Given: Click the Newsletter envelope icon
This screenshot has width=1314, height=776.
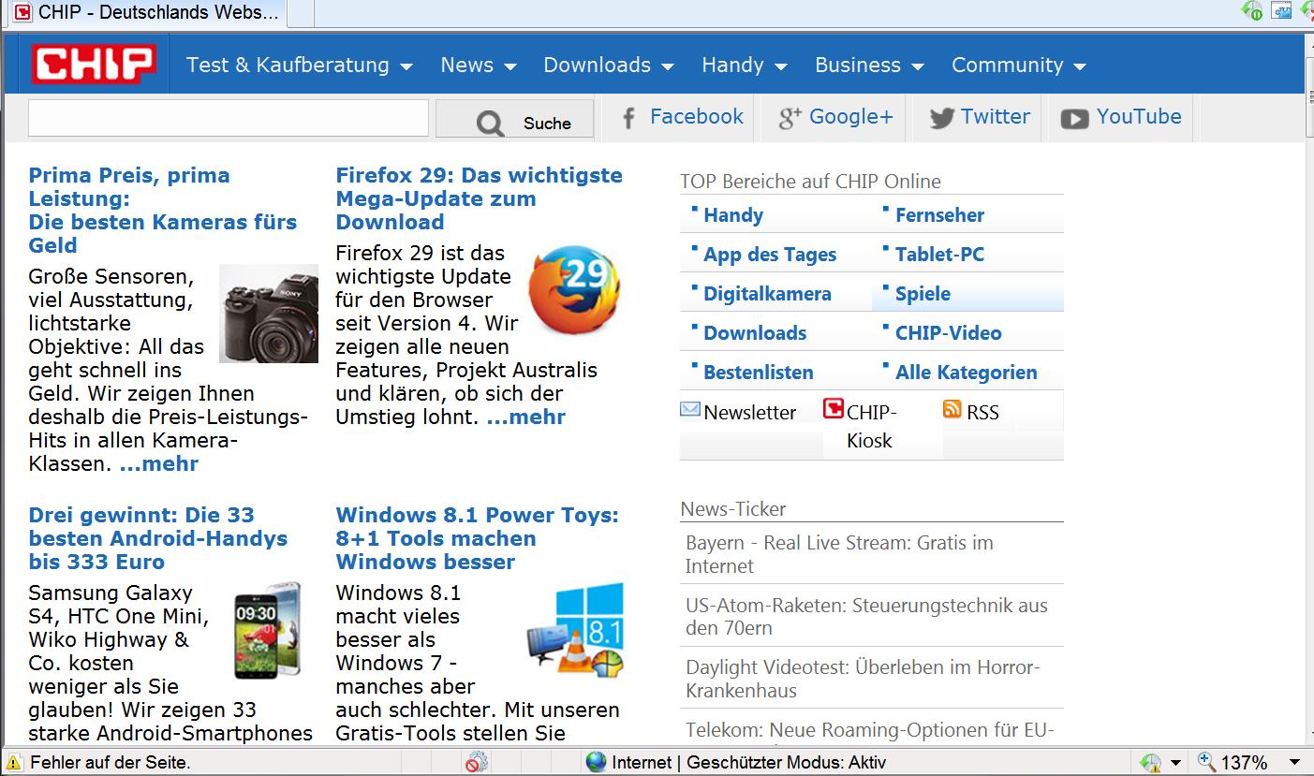Looking at the screenshot, I should 690,409.
